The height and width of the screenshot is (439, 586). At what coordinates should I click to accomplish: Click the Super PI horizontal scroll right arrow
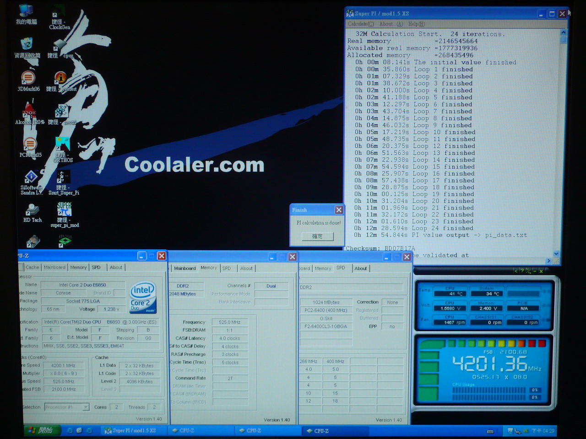548,261
